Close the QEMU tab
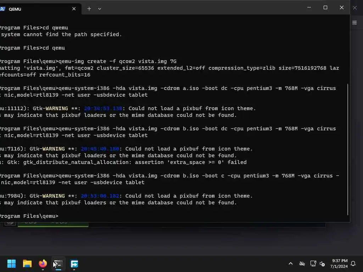The width and height of the screenshot is (363, 272). pos(74,9)
